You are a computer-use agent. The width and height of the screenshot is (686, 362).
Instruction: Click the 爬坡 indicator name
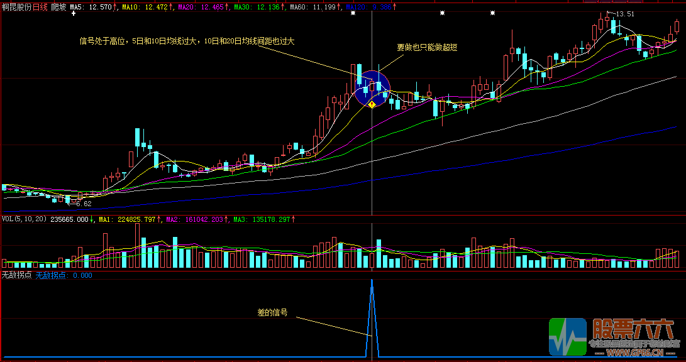[58, 6]
